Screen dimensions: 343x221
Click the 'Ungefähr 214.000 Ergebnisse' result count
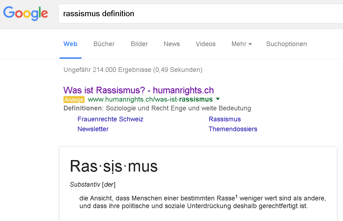point(133,70)
